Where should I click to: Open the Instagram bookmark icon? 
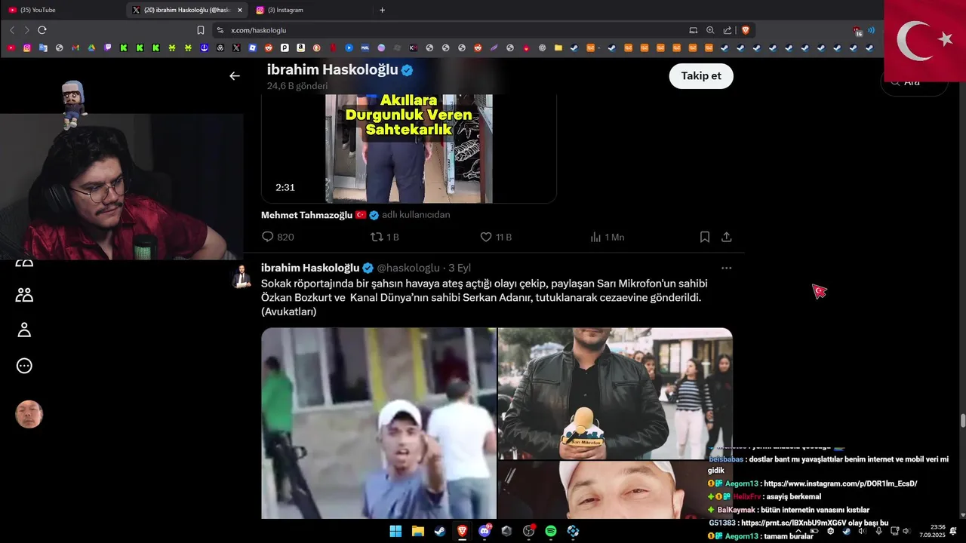(x=27, y=48)
